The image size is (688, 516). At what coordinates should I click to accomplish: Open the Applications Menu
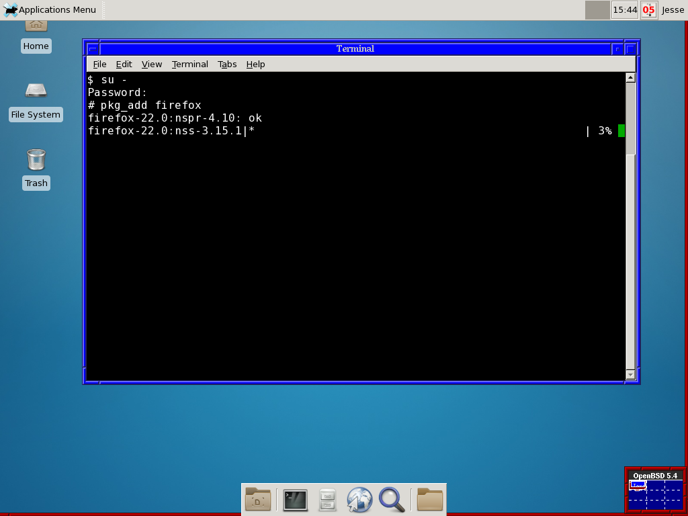(x=50, y=9)
